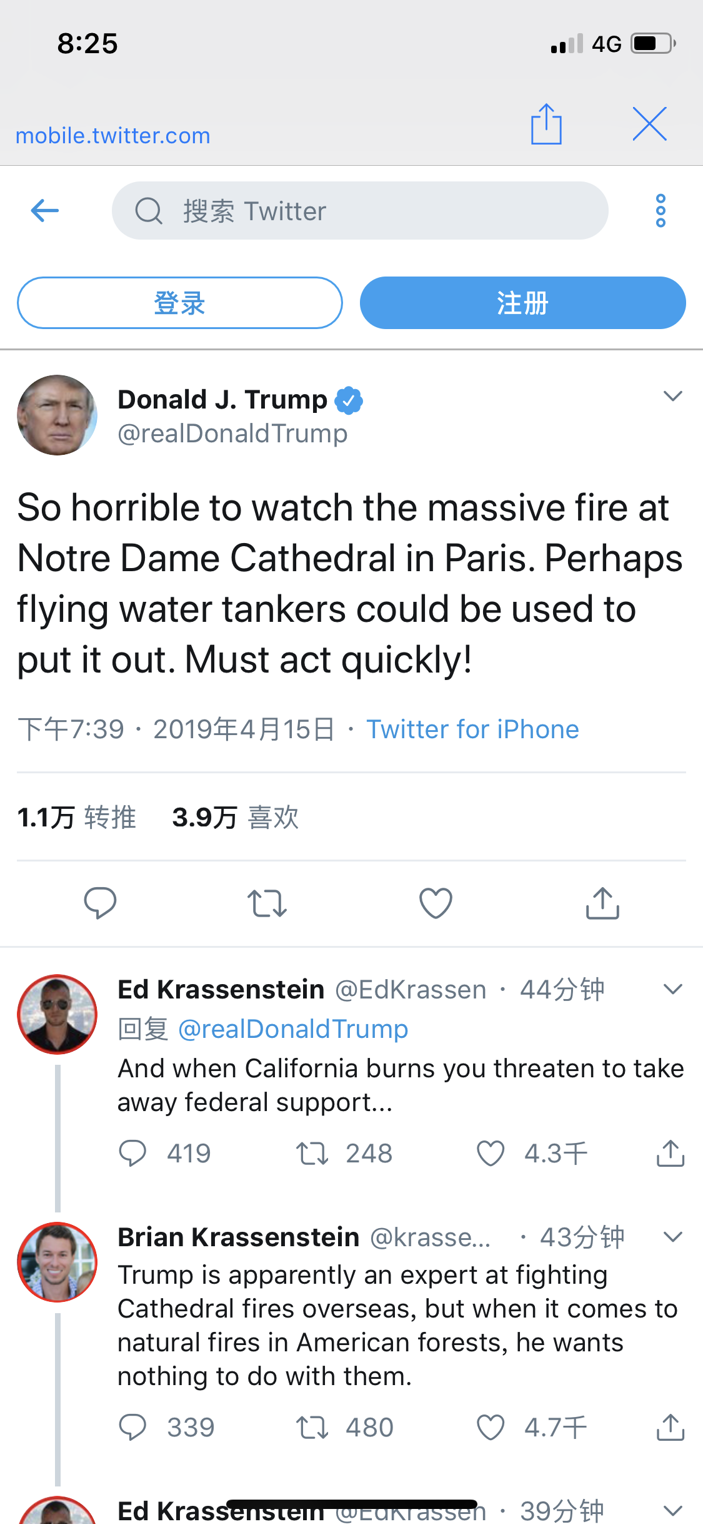Open reply thread on Brian Krassenstein's tweet
This screenshot has width=703, height=1524.
click(x=132, y=1428)
